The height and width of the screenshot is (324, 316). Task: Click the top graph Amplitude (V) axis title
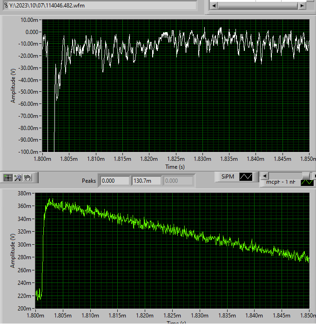[13, 86]
